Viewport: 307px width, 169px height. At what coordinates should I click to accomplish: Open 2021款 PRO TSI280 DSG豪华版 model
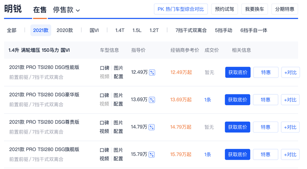pos(44,95)
